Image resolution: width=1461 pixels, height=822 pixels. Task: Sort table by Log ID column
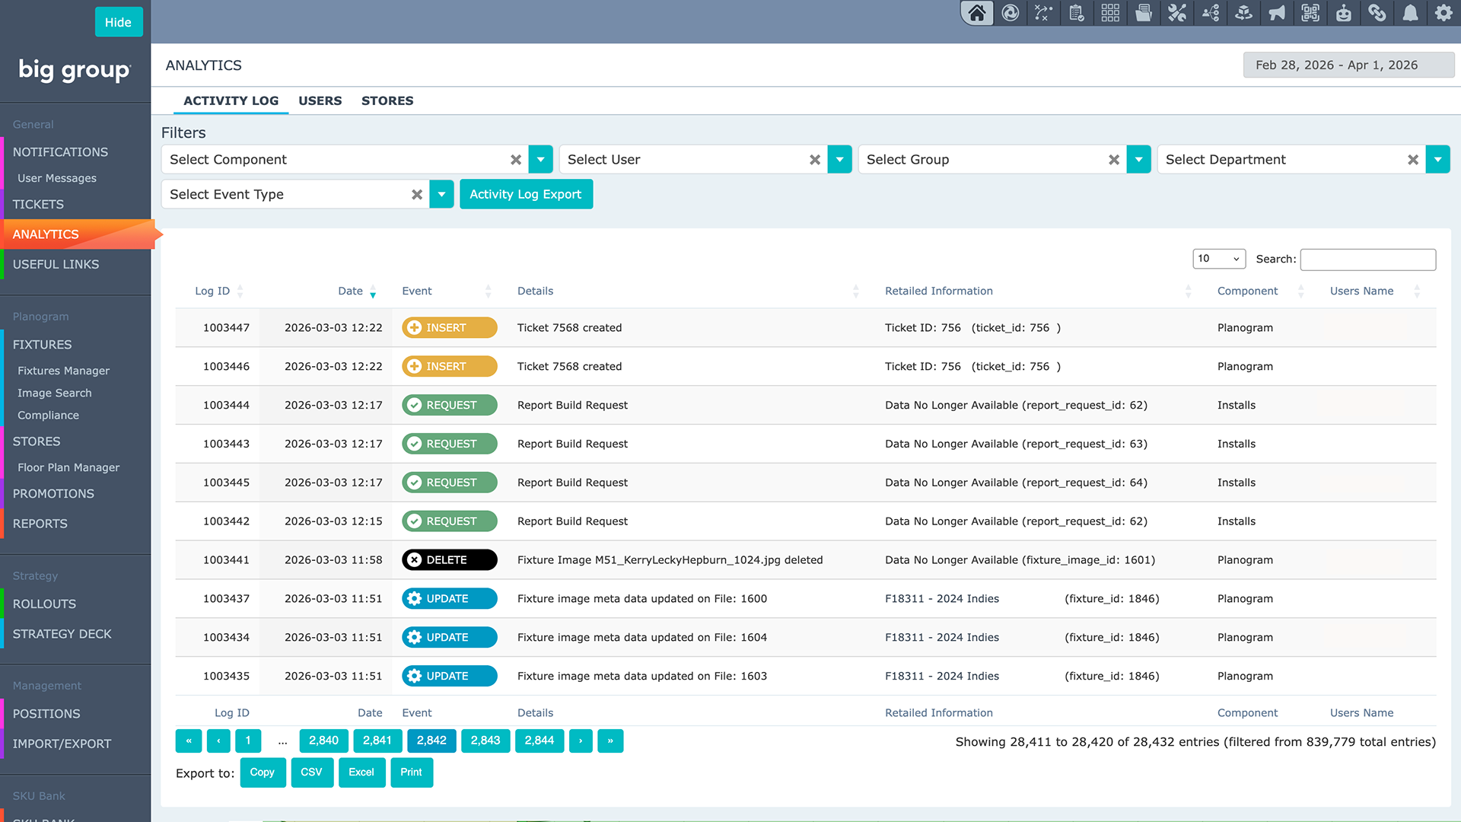212,291
